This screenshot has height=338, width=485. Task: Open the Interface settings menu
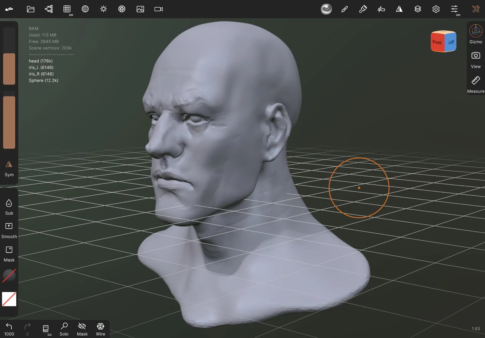[455, 9]
